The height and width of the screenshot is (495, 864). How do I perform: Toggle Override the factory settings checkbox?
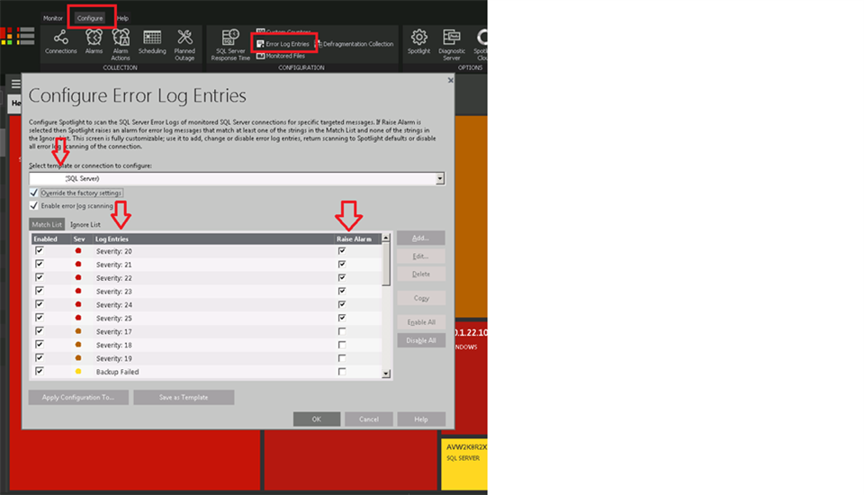[x=33, y=193]
